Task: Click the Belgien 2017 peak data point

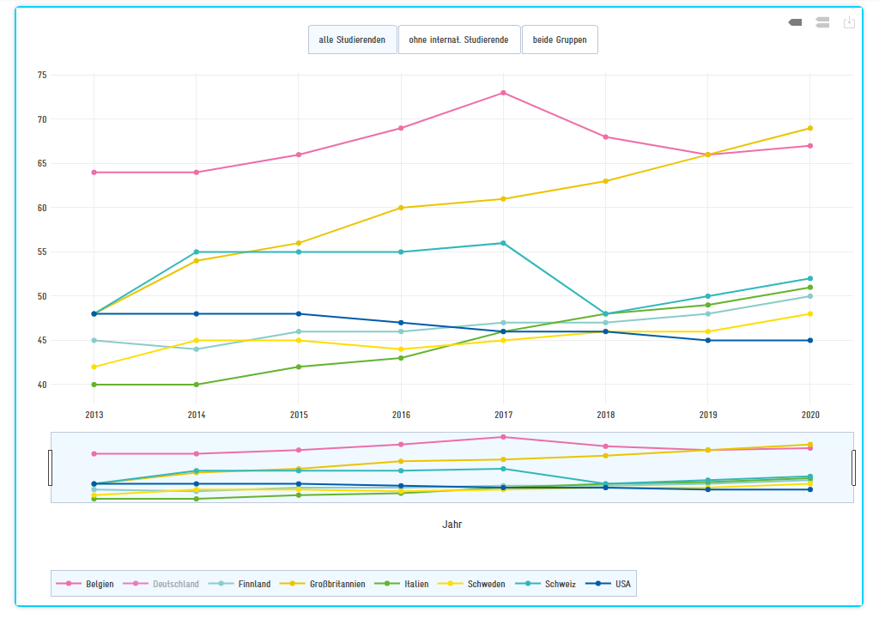Action: [503, 93]
